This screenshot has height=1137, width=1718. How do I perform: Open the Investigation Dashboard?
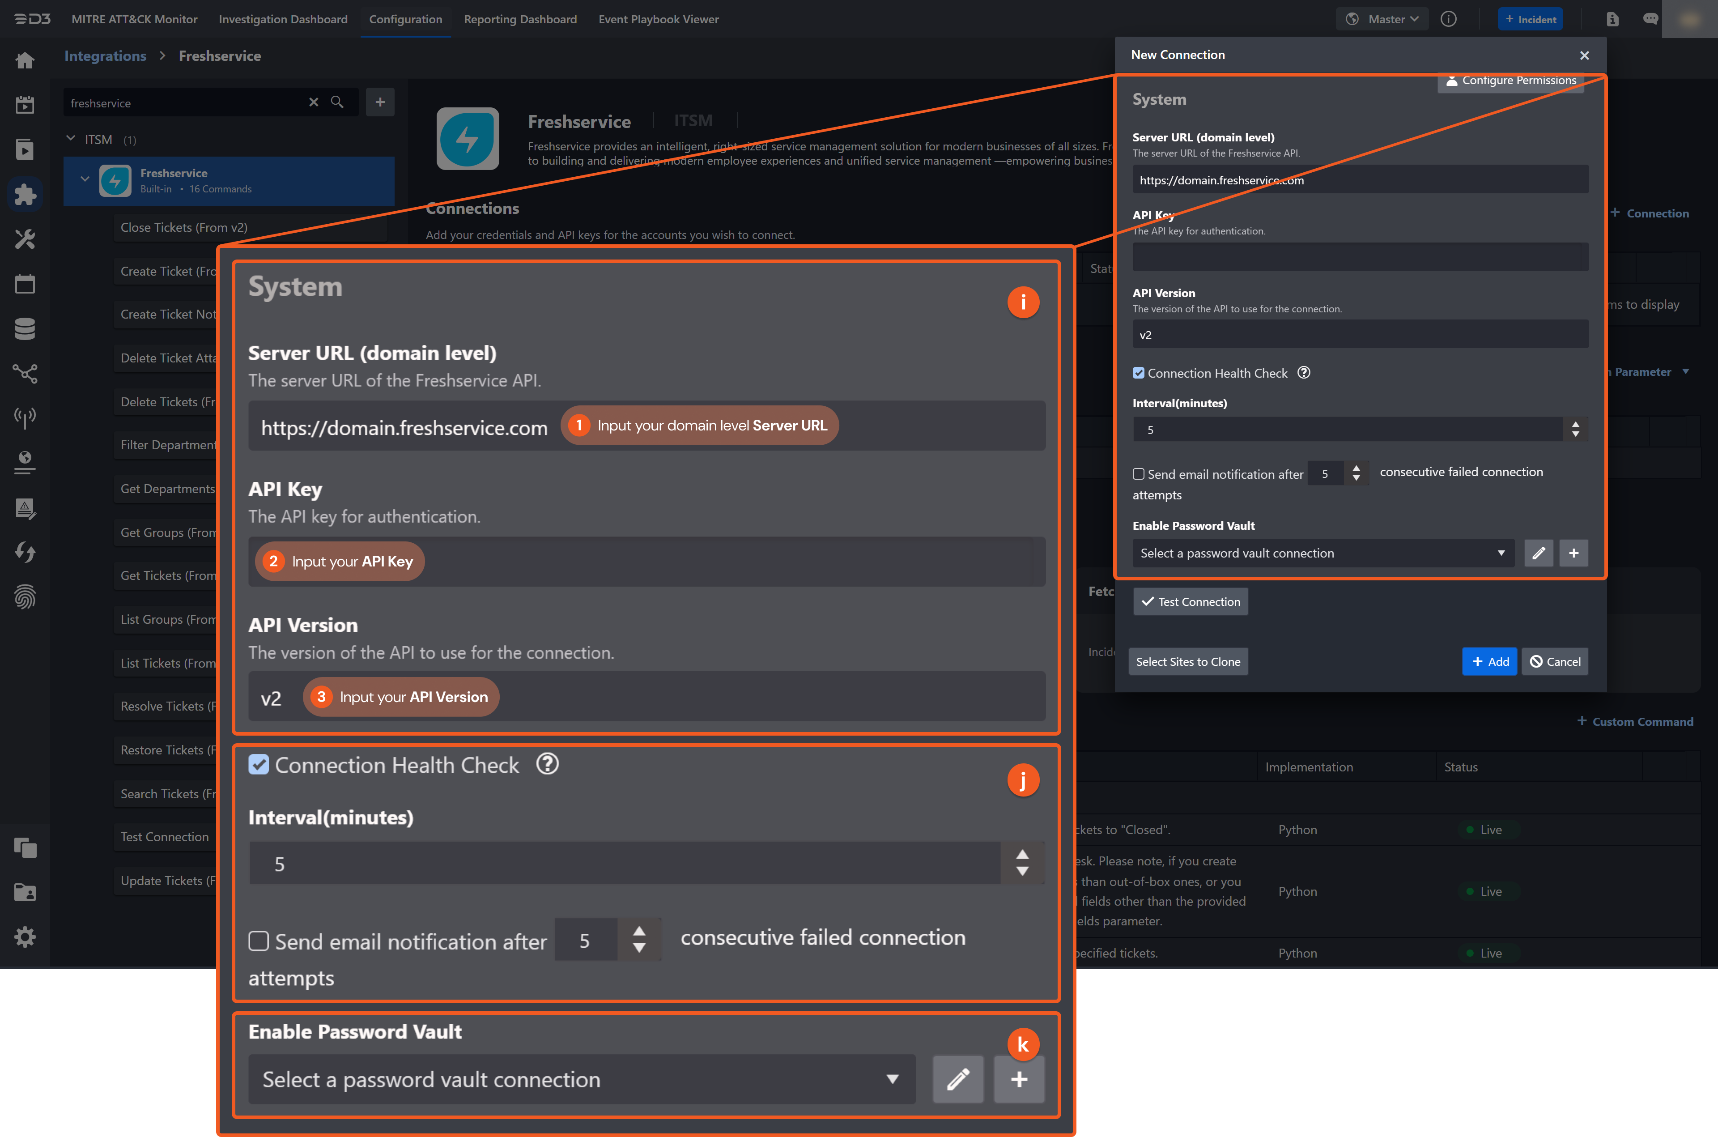coord(283,19)
